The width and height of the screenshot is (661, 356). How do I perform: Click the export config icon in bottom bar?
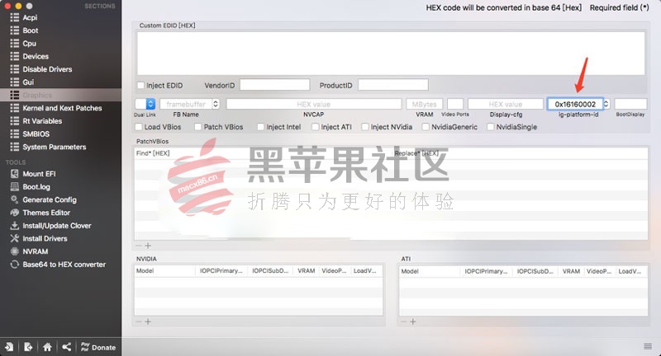point(28,347)
